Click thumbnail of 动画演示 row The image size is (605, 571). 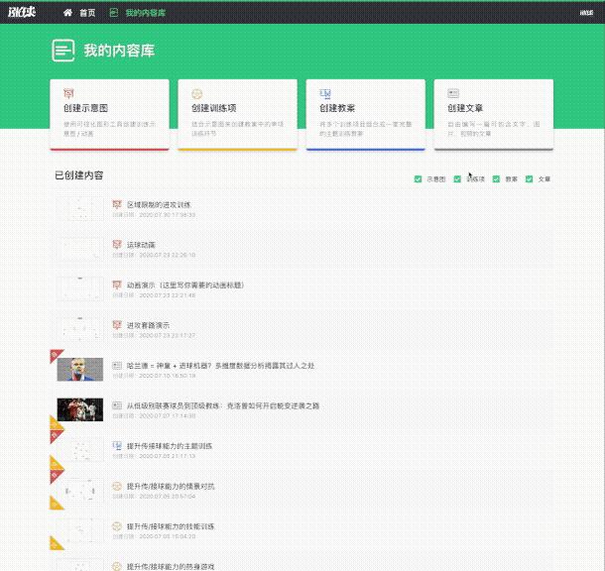(x=80, y=288)
